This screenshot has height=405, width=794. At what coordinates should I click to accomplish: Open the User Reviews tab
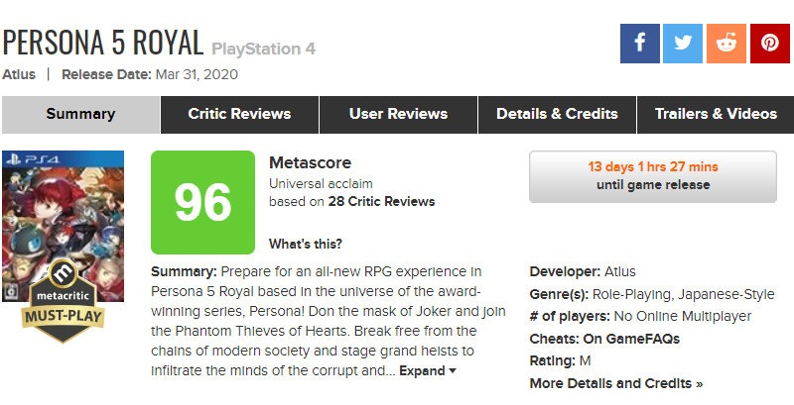(398, 114)
